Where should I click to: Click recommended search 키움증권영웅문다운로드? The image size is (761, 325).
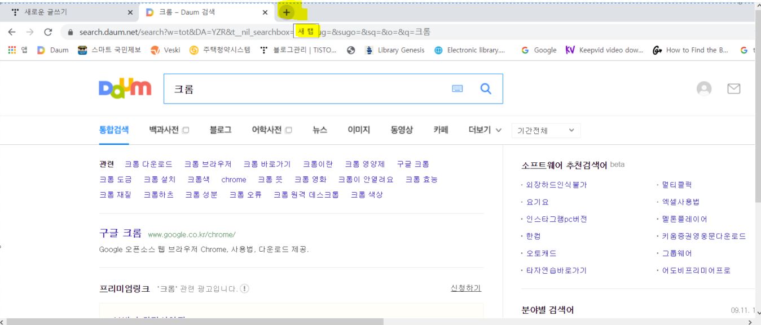704,236
